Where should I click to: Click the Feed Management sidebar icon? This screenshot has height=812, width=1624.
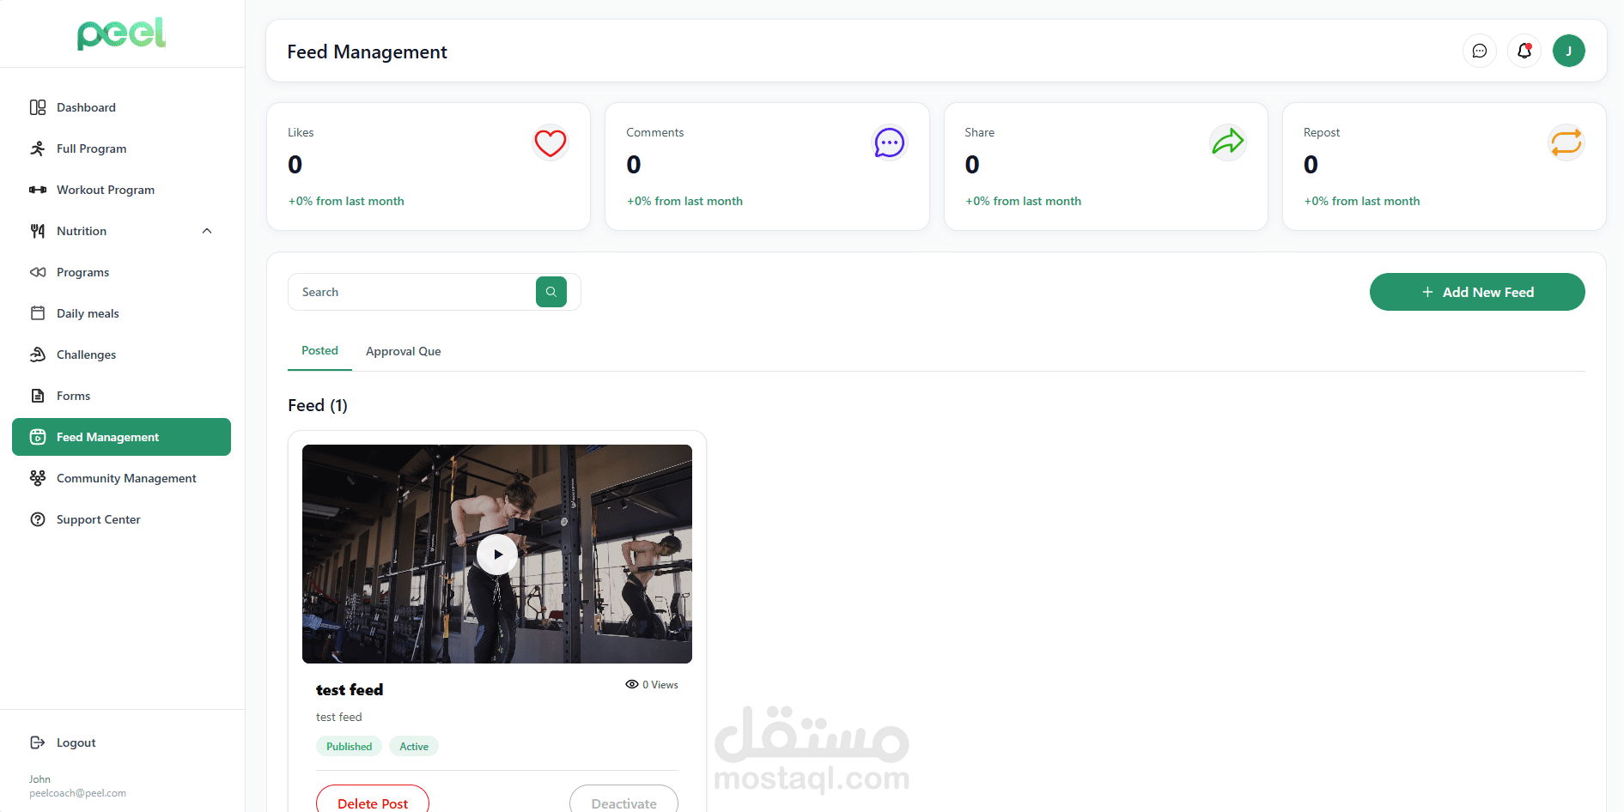(38, 437)
